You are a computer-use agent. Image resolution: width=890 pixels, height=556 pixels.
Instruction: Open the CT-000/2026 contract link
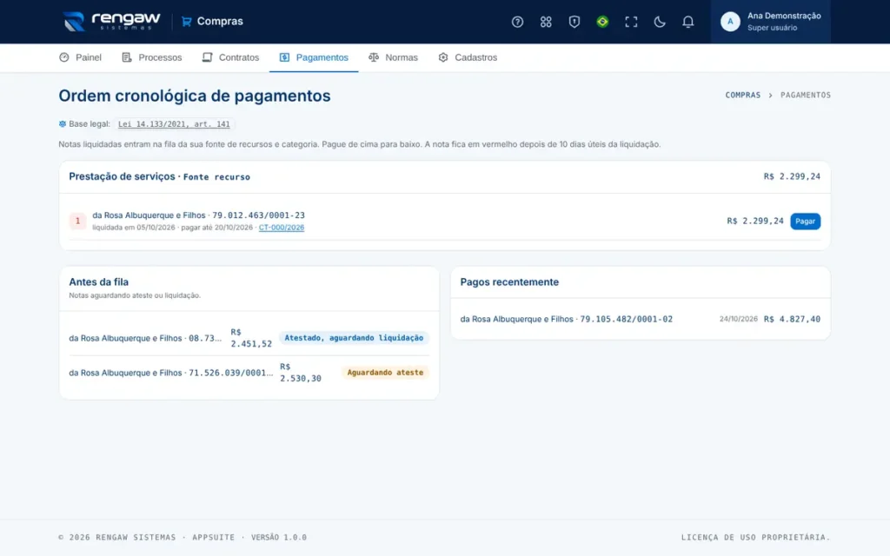coord(282,228)
